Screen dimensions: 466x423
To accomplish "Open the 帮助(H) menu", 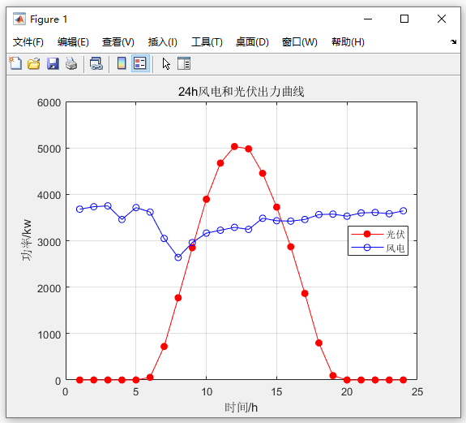I will tap(348, 42).
